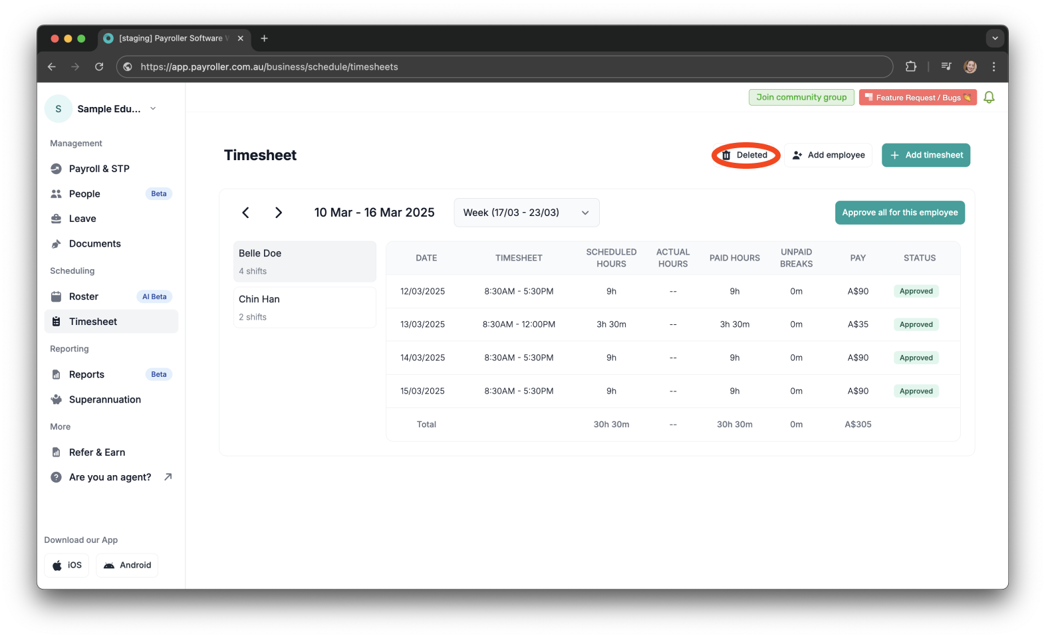The width and height of the screenshot is (1046, 638).
Task: Click the 15/03/2025 date cell
Action: pyautogui.click(x=422, y=391)
